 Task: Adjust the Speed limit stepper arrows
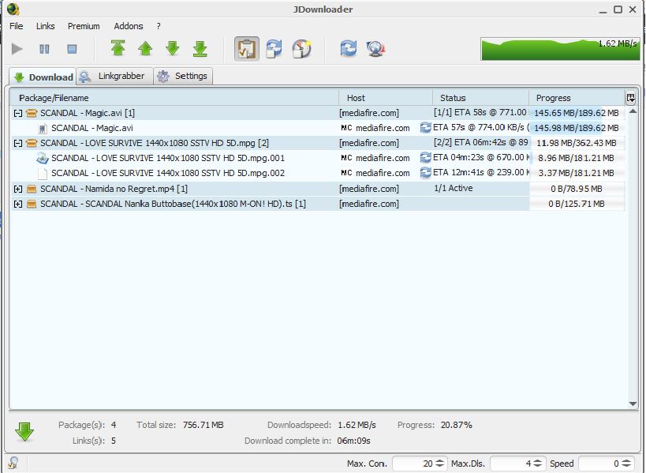(x=626, y=464)
